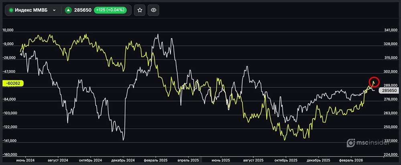The height and width of the screenshot is (165, 401).
Task: Click the red circled marker on the chart
Action: pos(374,82)
